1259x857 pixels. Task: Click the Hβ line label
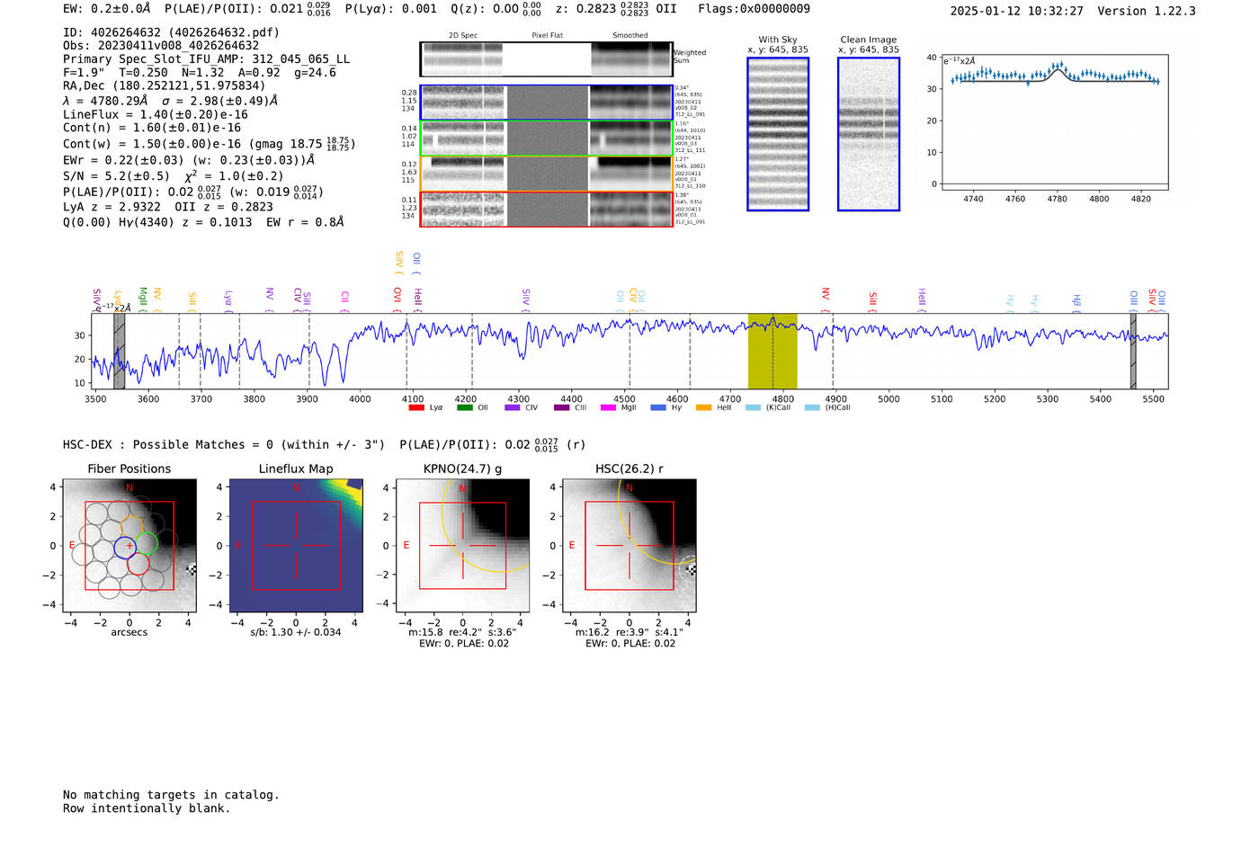coord(1076,302)
